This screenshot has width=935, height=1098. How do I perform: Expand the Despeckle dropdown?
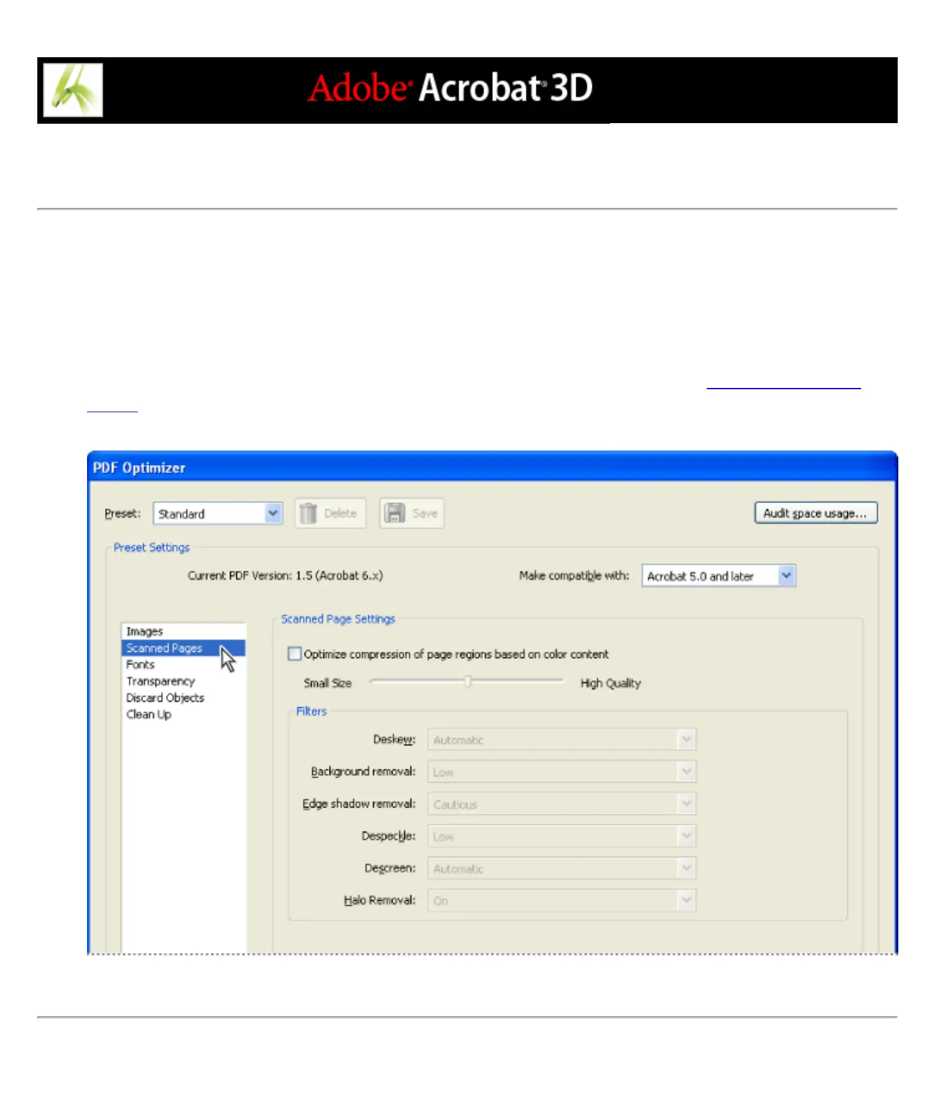pyautogui.click(x=562, y=836)
